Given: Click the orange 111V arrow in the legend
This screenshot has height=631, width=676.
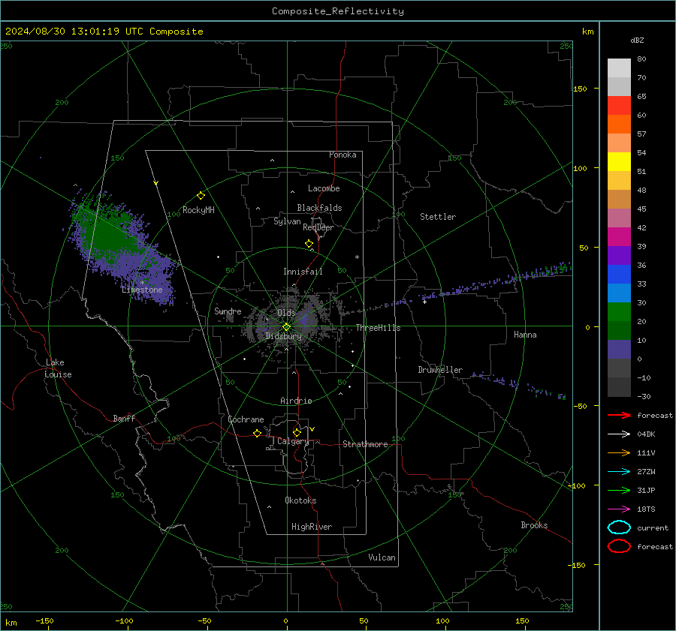Looking at the screenshot, I should click(x=619, y=452).
